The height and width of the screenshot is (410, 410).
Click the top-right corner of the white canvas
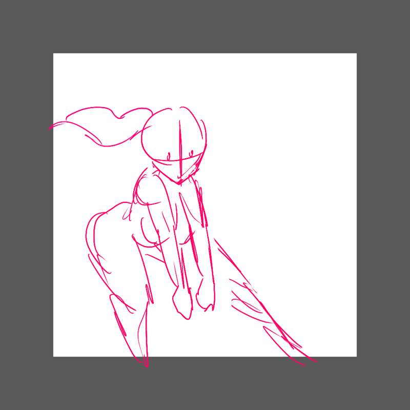[x=356, y=54]
